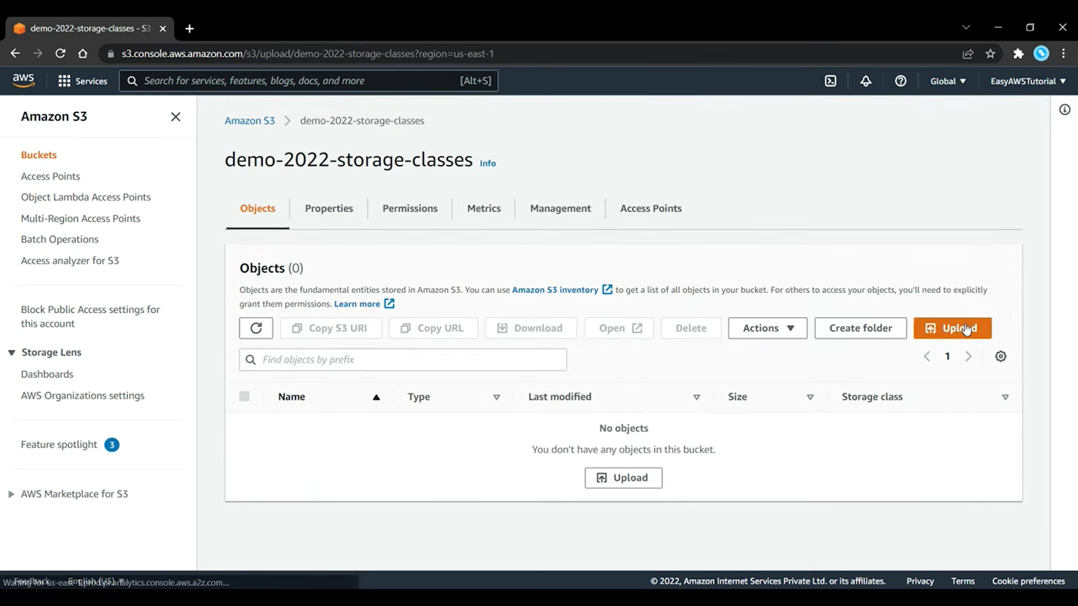The width and height of the screenshot is (1078, 606).
Task: Click the refresh objects button
Action: (256, 328)
